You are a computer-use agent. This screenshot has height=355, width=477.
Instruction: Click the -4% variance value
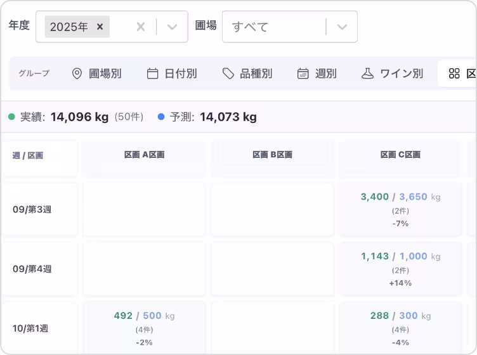point(400,342)
